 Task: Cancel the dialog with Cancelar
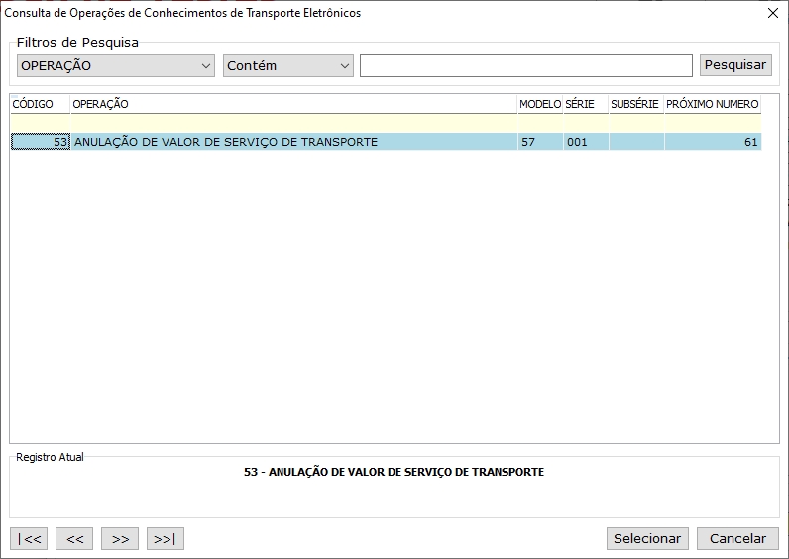[737, 538]
